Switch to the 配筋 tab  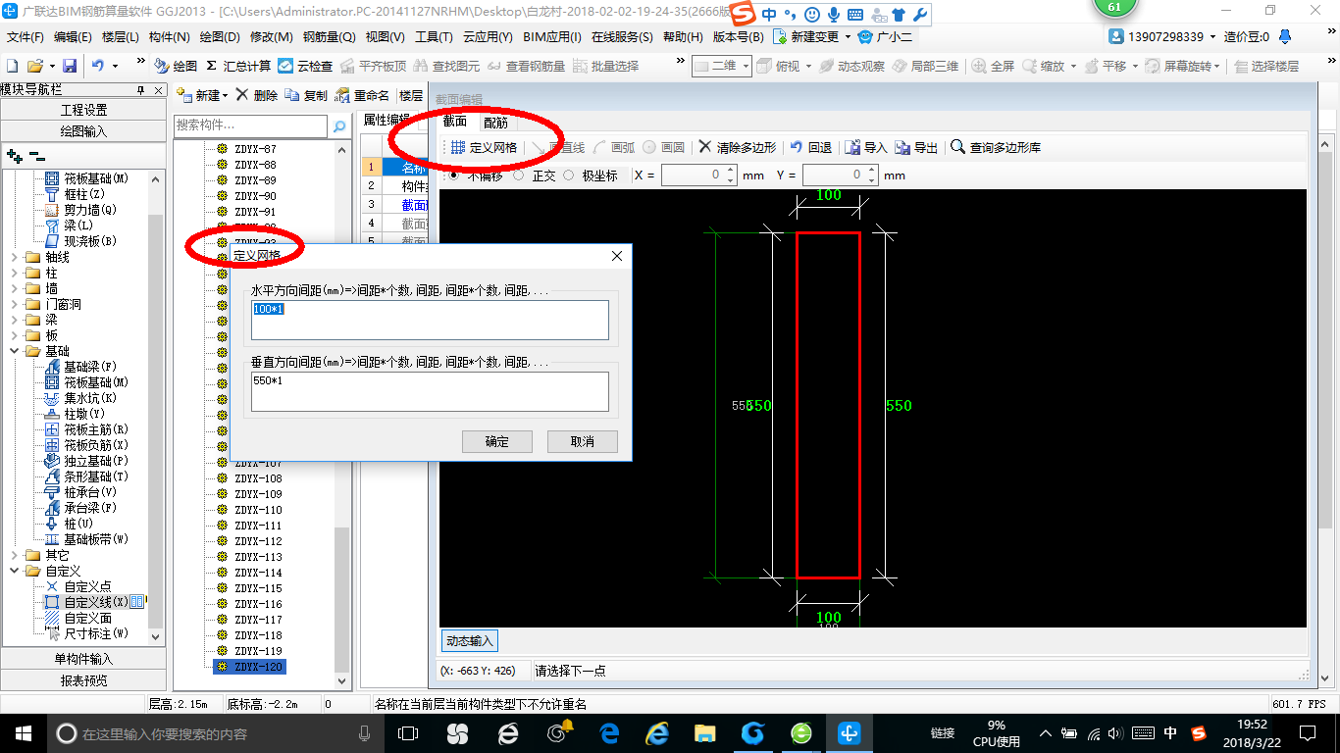tap(495, 123)
